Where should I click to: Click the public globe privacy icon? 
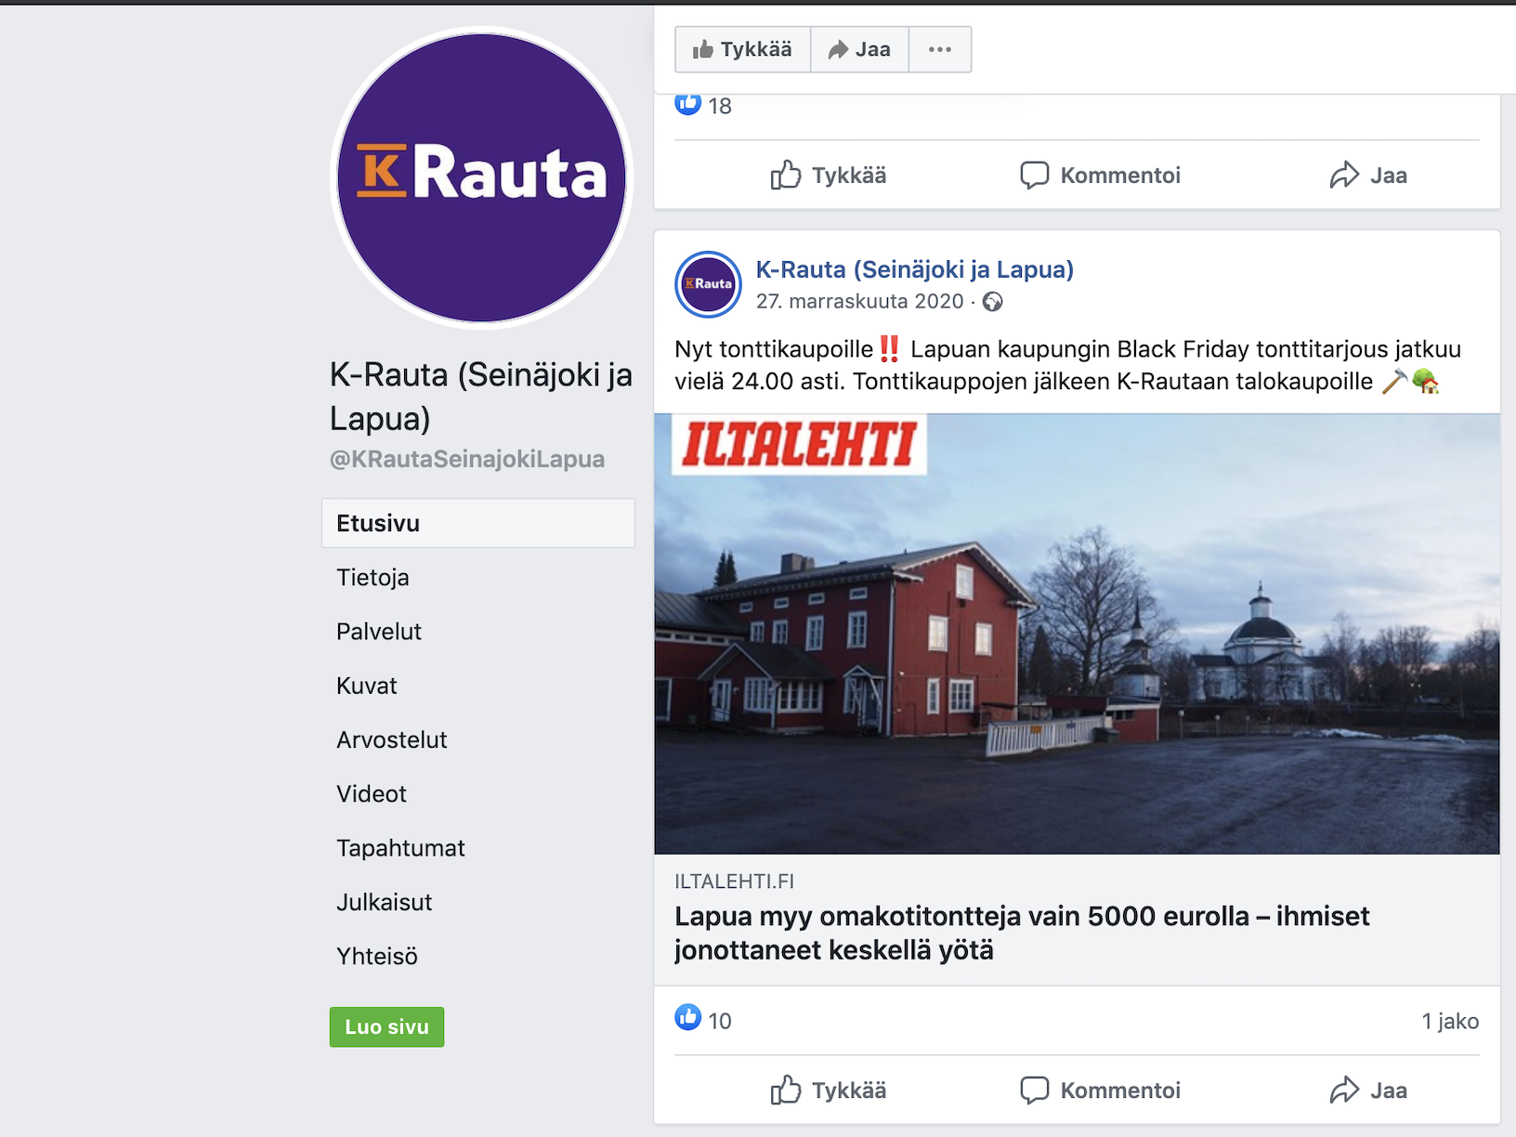tap(993, 302)
